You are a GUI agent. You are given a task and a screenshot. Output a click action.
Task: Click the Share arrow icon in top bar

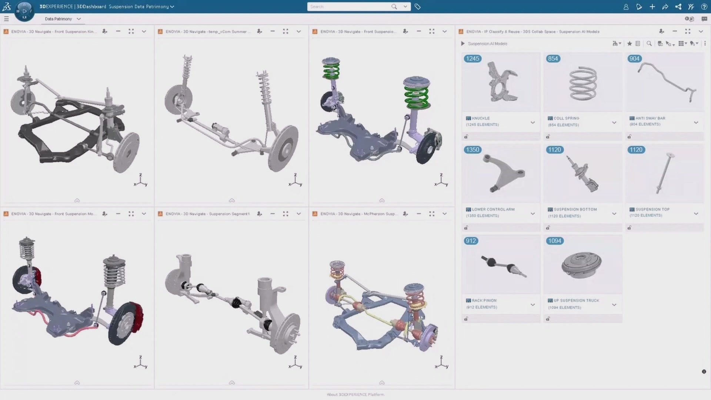(665, 7)
